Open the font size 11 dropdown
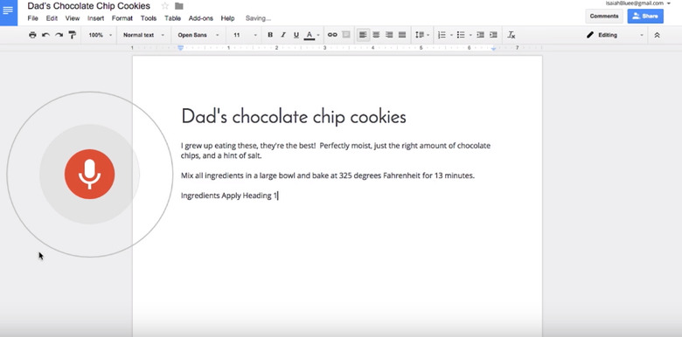Screen dimensions: 682x337 pyautogui.click(x=245, y=35)
